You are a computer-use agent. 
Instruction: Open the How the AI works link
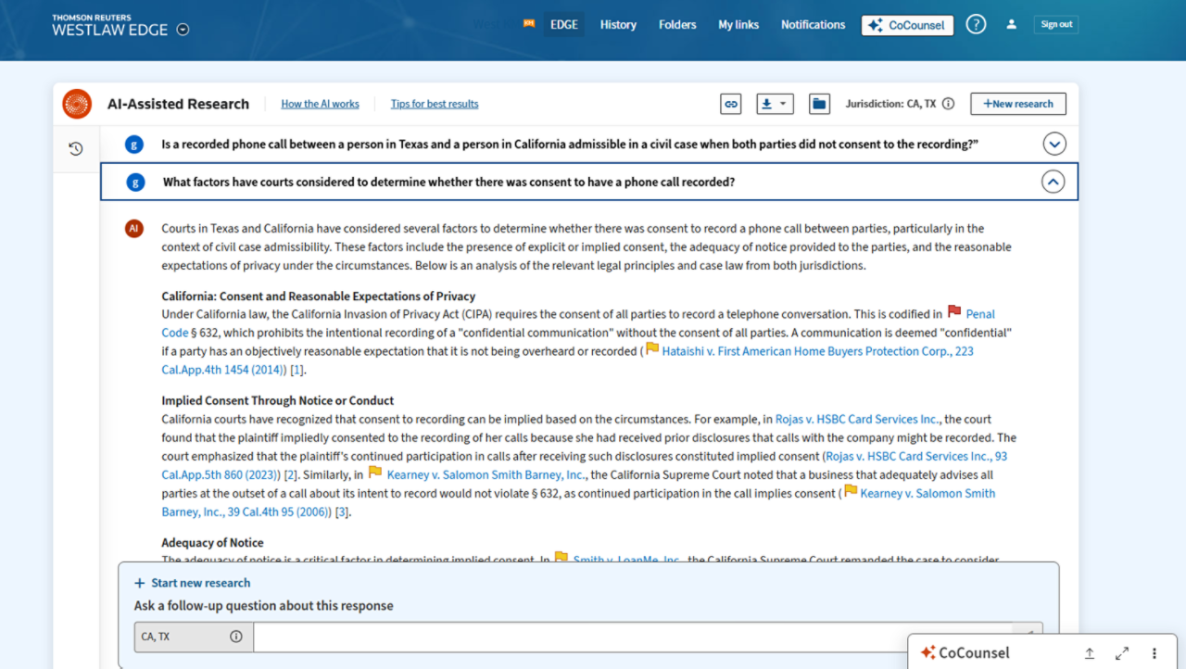[320, 104]
